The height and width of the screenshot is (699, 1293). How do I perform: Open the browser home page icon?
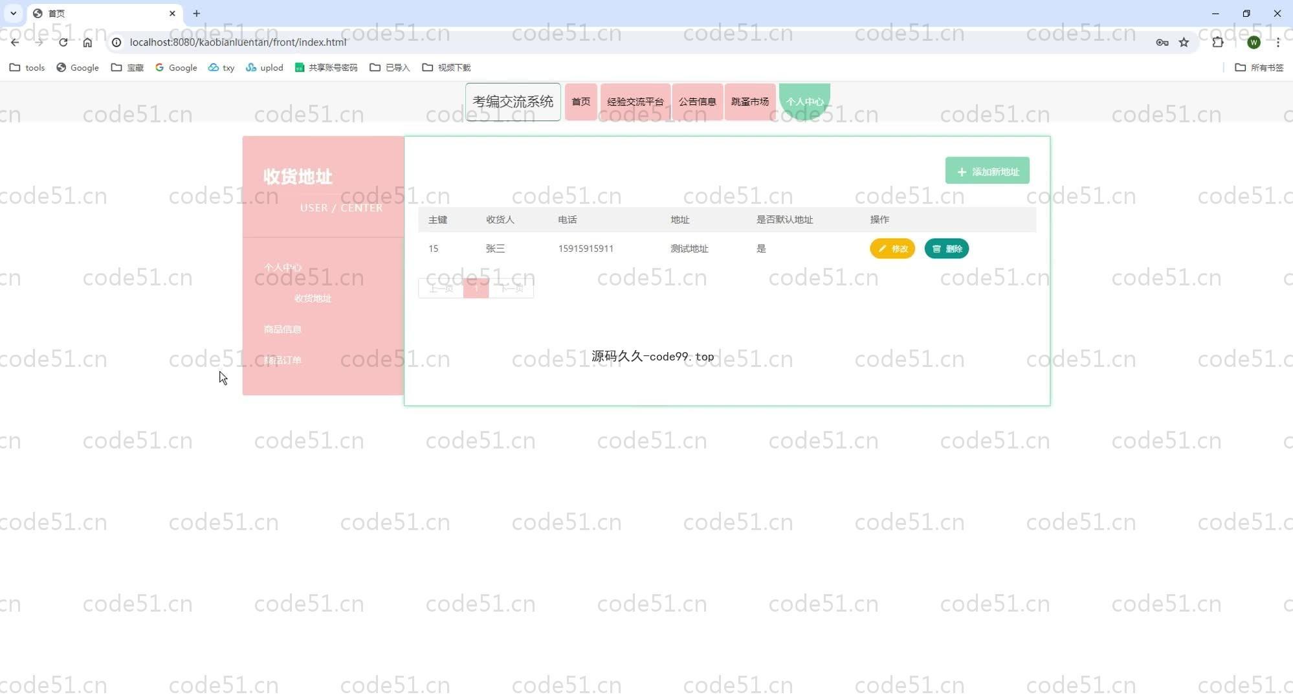tap(87, 42)
